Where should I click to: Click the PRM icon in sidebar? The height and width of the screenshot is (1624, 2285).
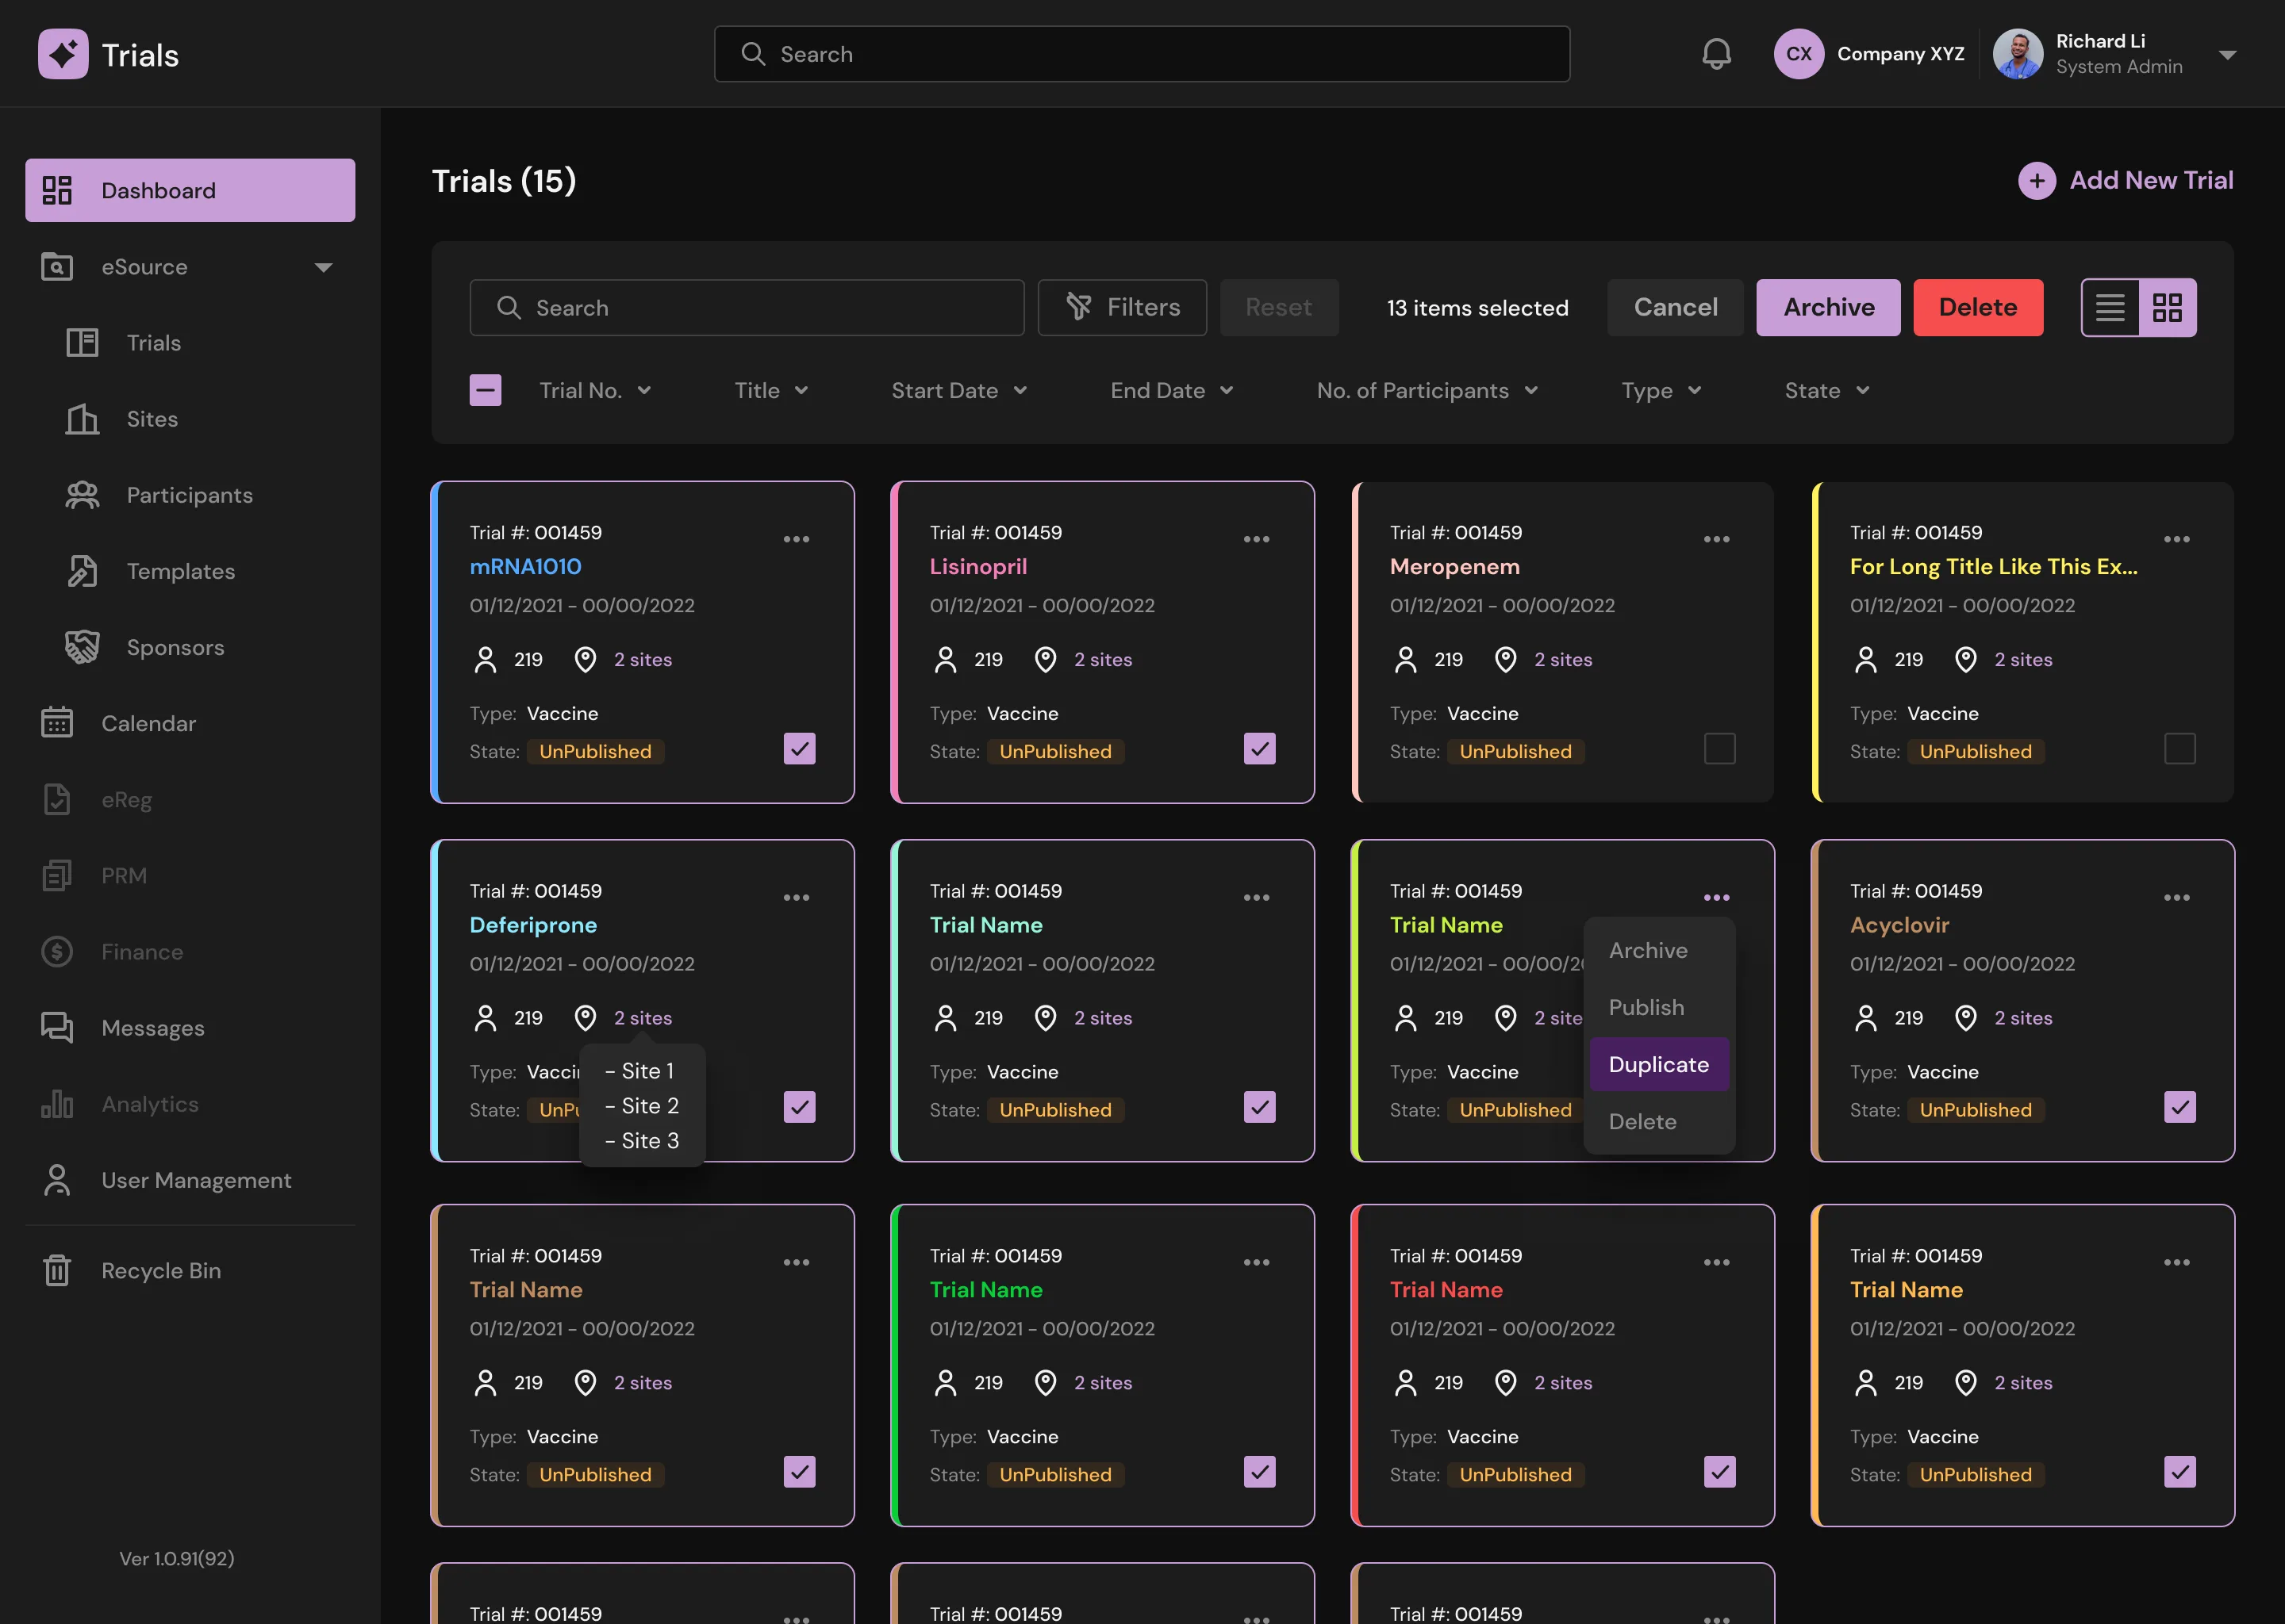pyautogui.click(x=57, y=875)
